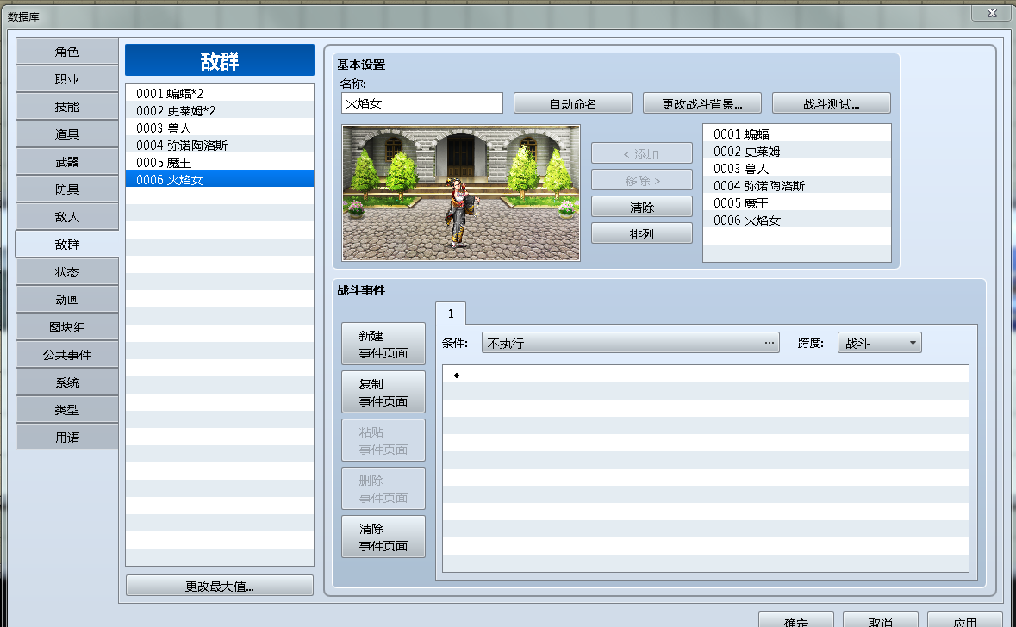The width and height of the screenshot is (1016, 627).
Task: Click the disabled 移除 button
Action: tap(641, 180)
